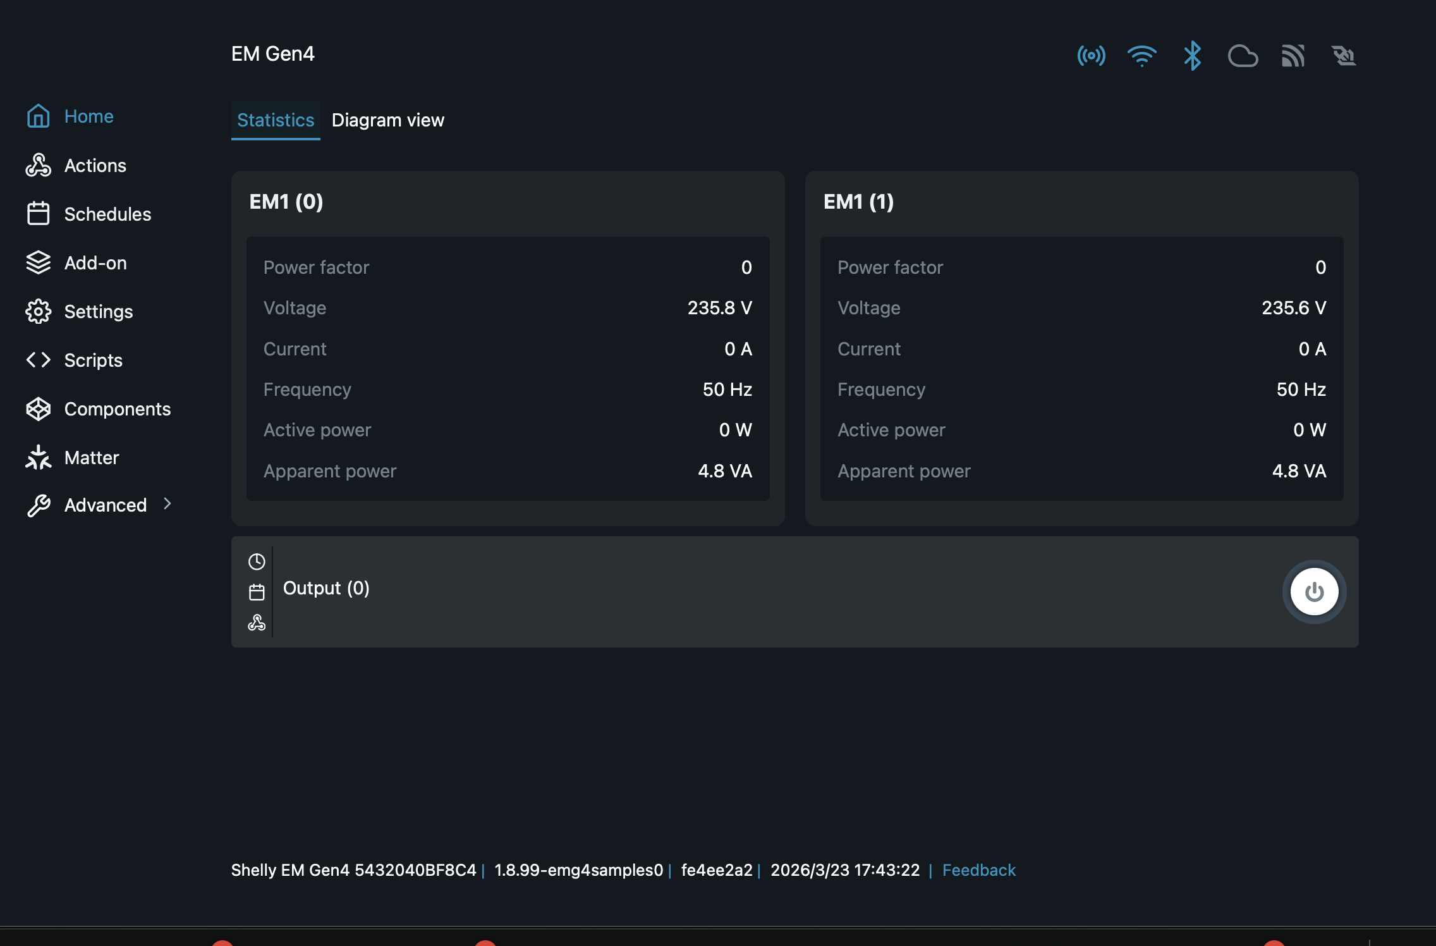Click EM1 (1) Apparent power label
The height and width of the screenshot is (946, 1436).
pyautogui.click(x=904, y=471)
